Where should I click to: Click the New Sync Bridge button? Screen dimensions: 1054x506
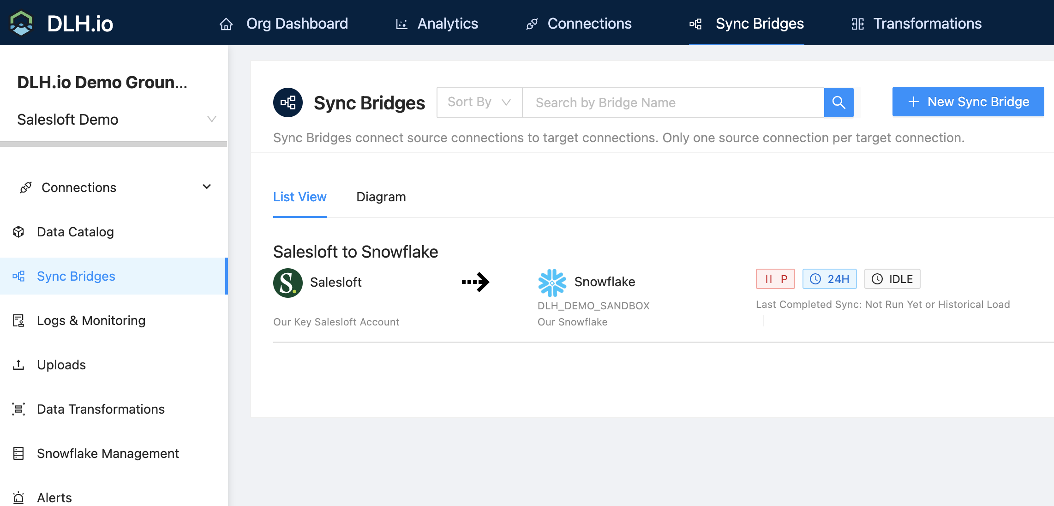point(968,102)
